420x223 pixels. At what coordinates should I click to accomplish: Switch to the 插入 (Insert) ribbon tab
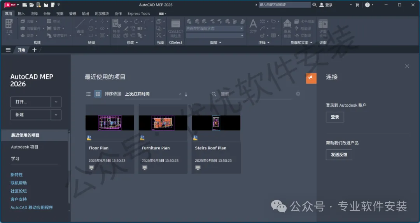21,13
